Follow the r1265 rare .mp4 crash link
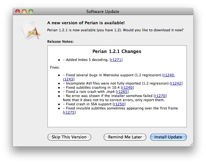 click(122, 92)
